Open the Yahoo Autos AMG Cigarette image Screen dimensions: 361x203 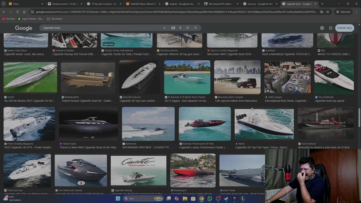[88, 124]
